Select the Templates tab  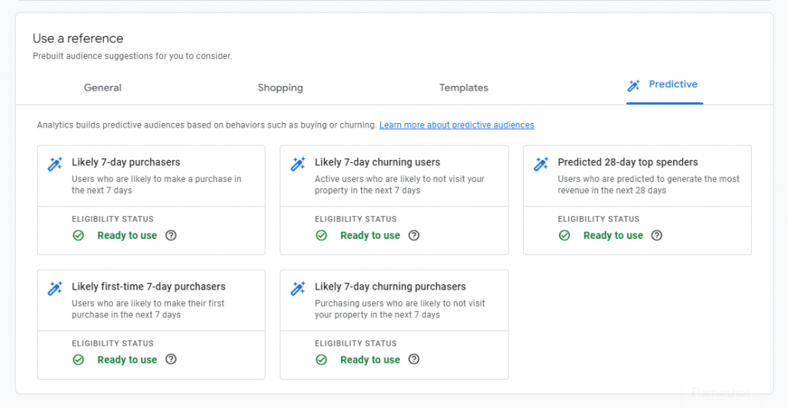tap(463, 88)
